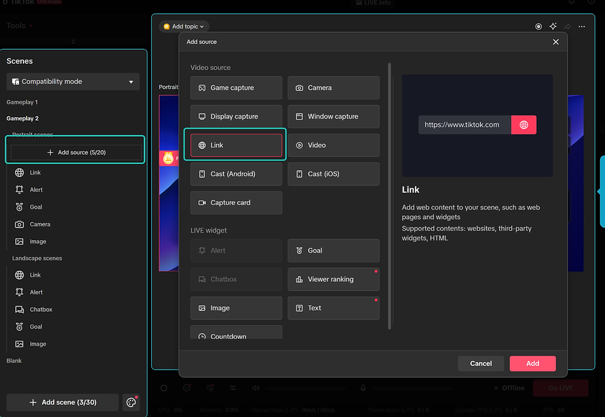605x417 pixels.
Task: Select the Blank scene
Action: click(14, 361)
